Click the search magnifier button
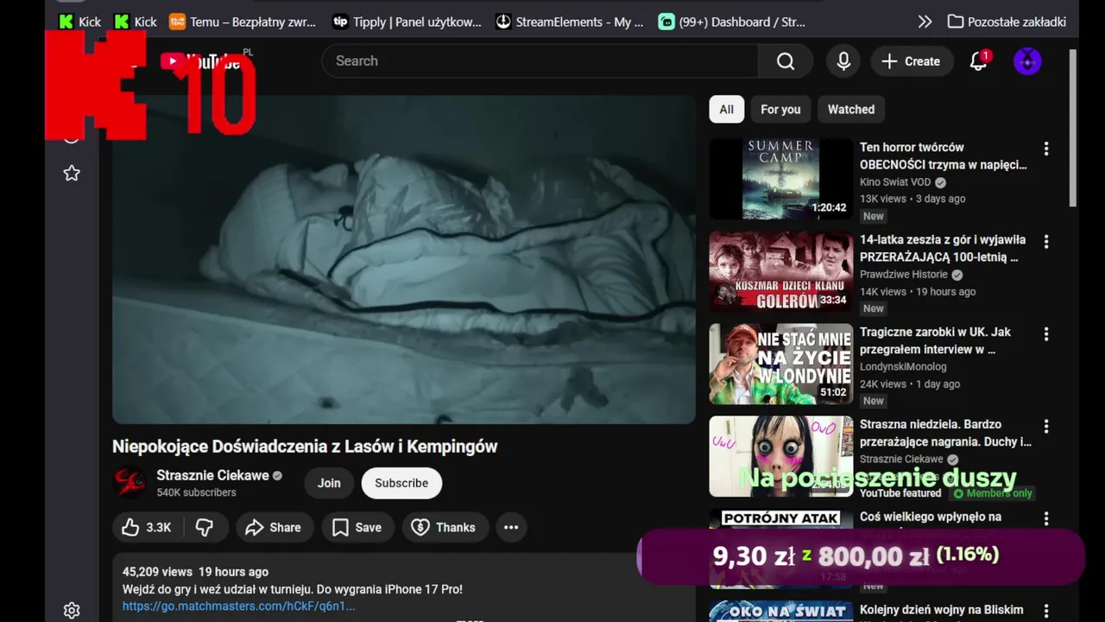 coord(786,61)
